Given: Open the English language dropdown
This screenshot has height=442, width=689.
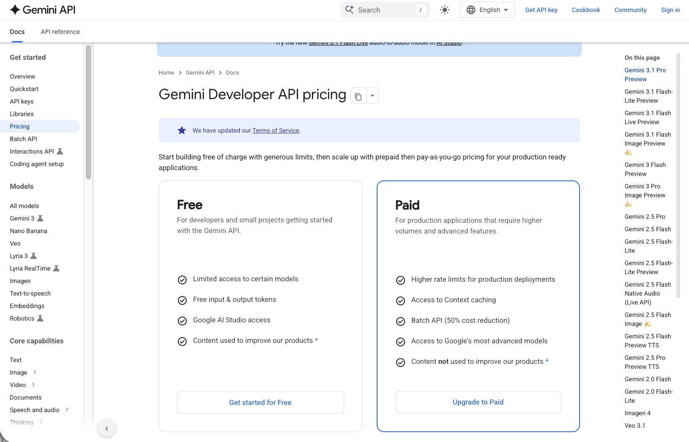Looking at the screenshot, I should click(487, 10).
